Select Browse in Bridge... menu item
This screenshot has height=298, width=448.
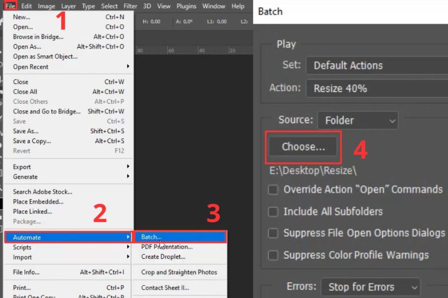point(38,37)
